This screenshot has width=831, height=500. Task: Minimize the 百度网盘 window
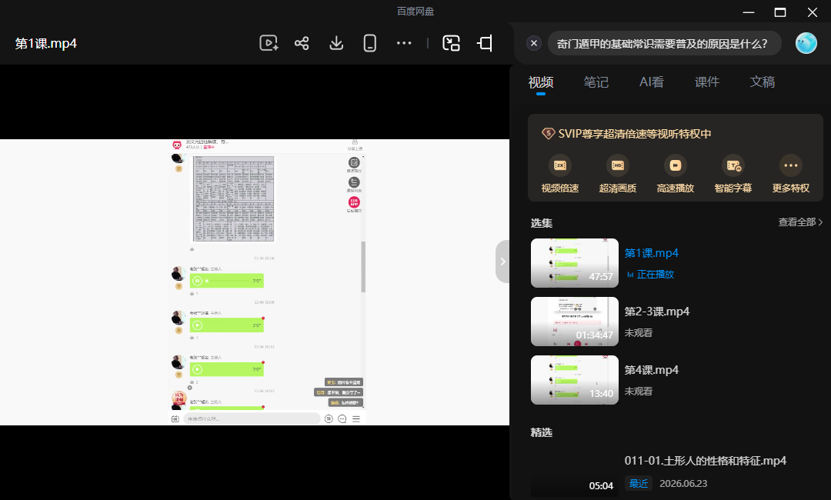tap(749, 12)
